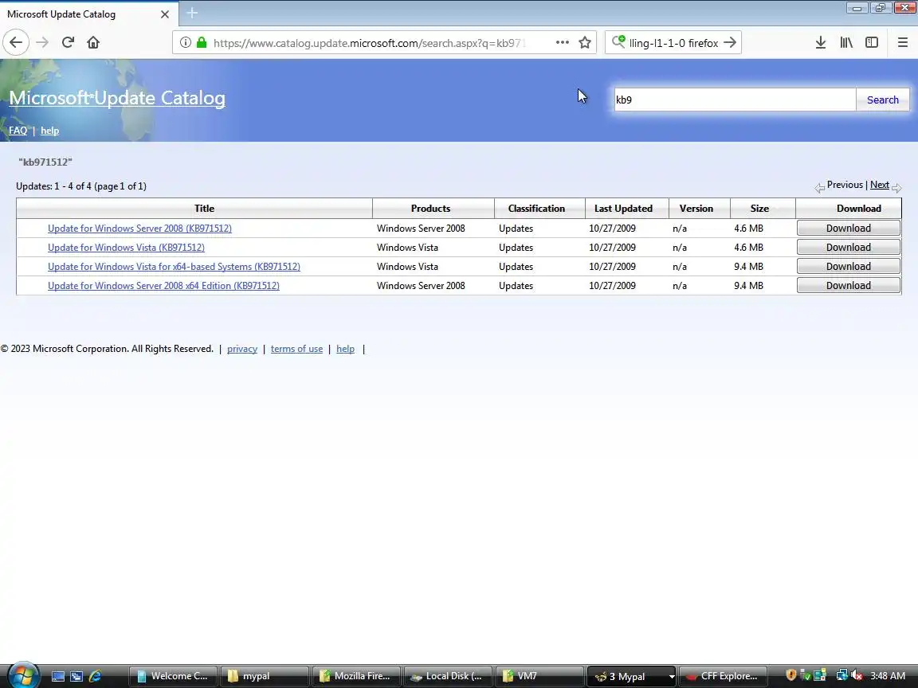Download the Vista x64-based Systems update
The width and height of the screenshot is (918, 688).
tap(849, 266)
